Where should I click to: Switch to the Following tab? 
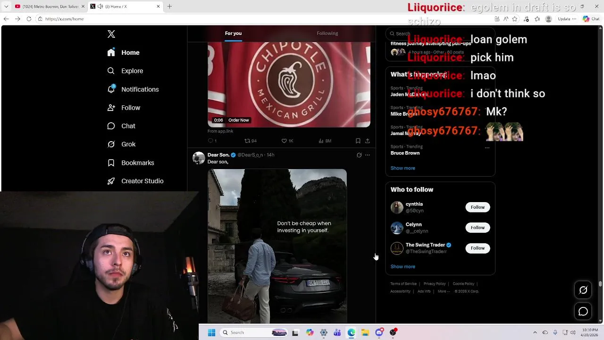pos(327,33)
